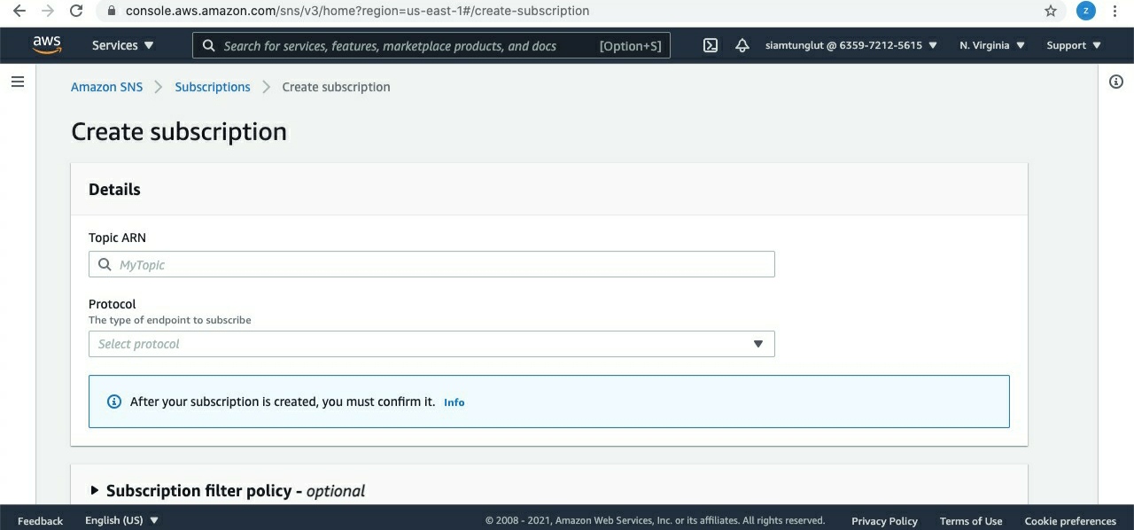The image size is (1134, 530).
Task: Open the info panel icon at right
Action: coord(1116,82)
